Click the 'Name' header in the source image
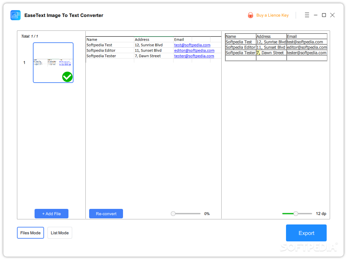 click(x=92, y=40)
